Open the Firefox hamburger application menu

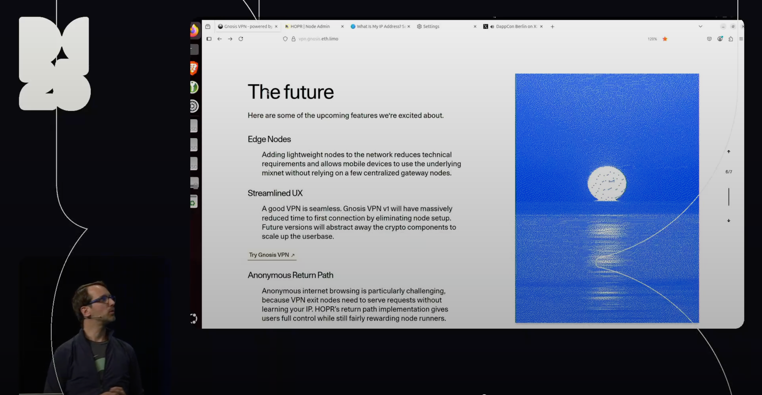point(741,39)
